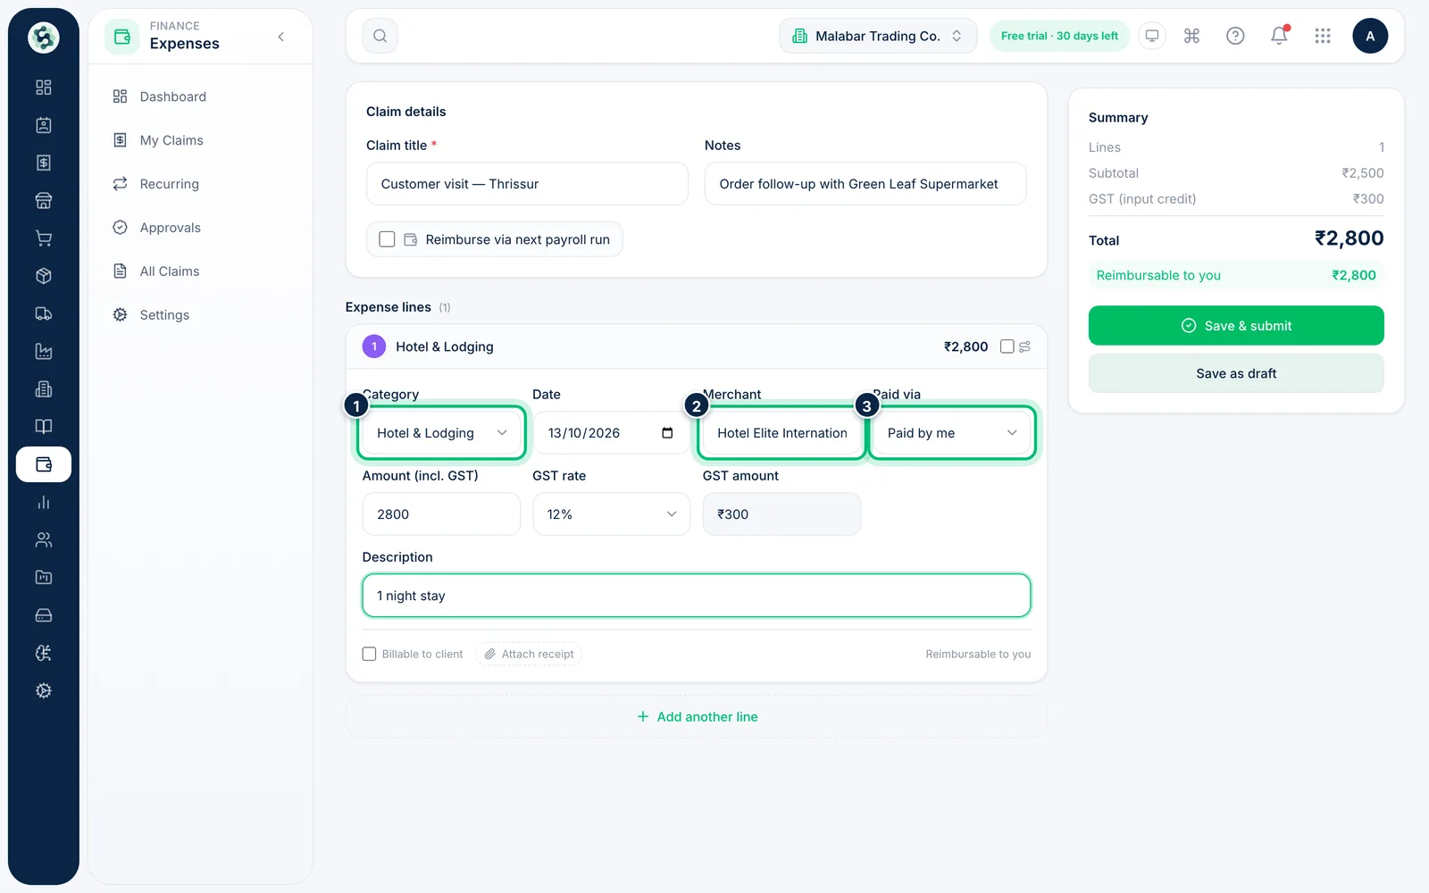The width and height of the screenshot is (1429, 893).
Task: Click the split line icon beside ₹2,800 header
Action: click(x=1024, y=346)
